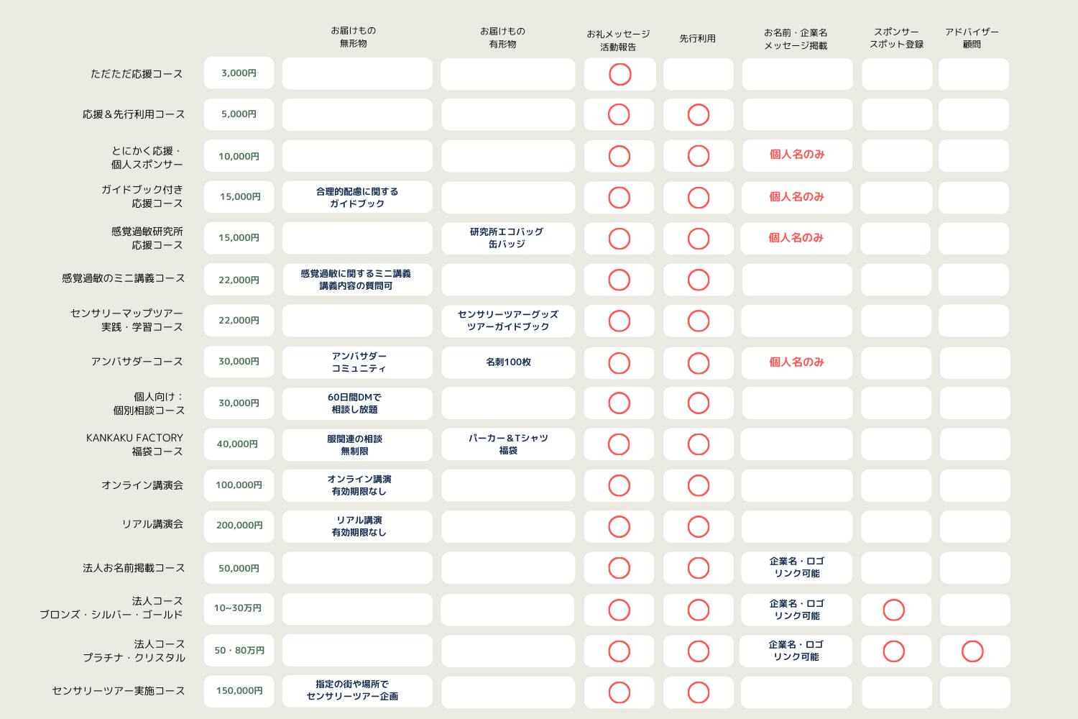Image resolution: width=1078 pixels, height=719 pixels.
Task: Click the スポンサースポット登録 circle for ブロンズ・シルバー・ゴールド
Action: click(893, 610)
